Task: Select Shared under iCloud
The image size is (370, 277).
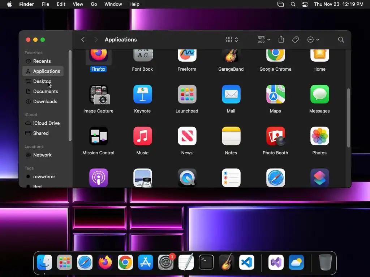Action: (43, 133)
